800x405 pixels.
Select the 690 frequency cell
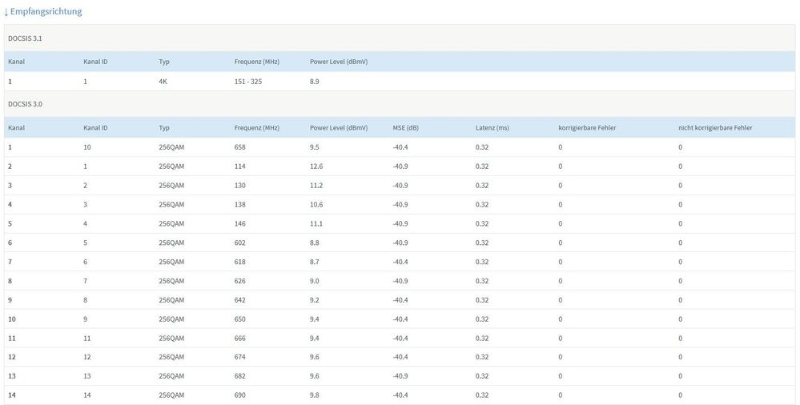[x=239, y=395]
